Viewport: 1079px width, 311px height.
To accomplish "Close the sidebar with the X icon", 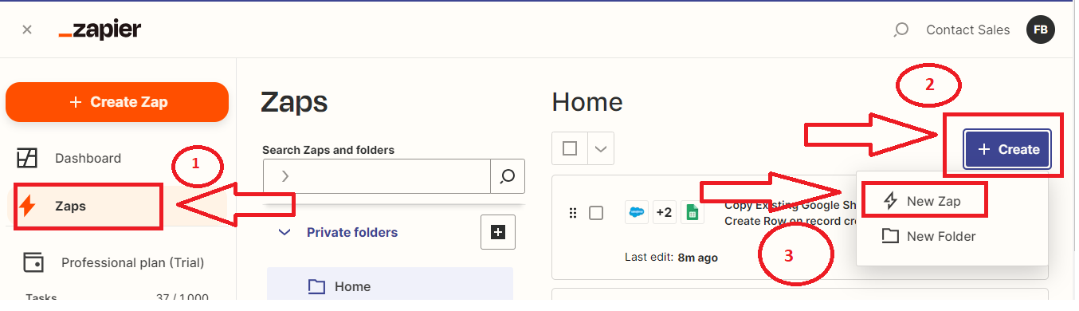I will pyautogui.click(x=27, y=30).
